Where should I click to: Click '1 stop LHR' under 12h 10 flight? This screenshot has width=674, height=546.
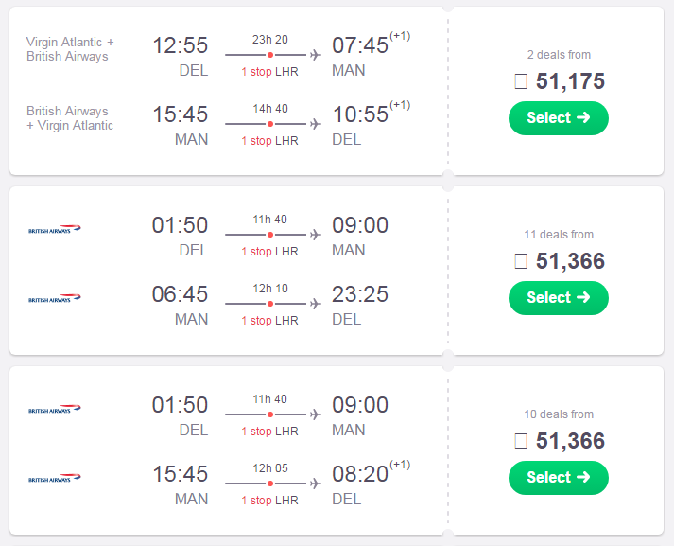coord(270,321)
